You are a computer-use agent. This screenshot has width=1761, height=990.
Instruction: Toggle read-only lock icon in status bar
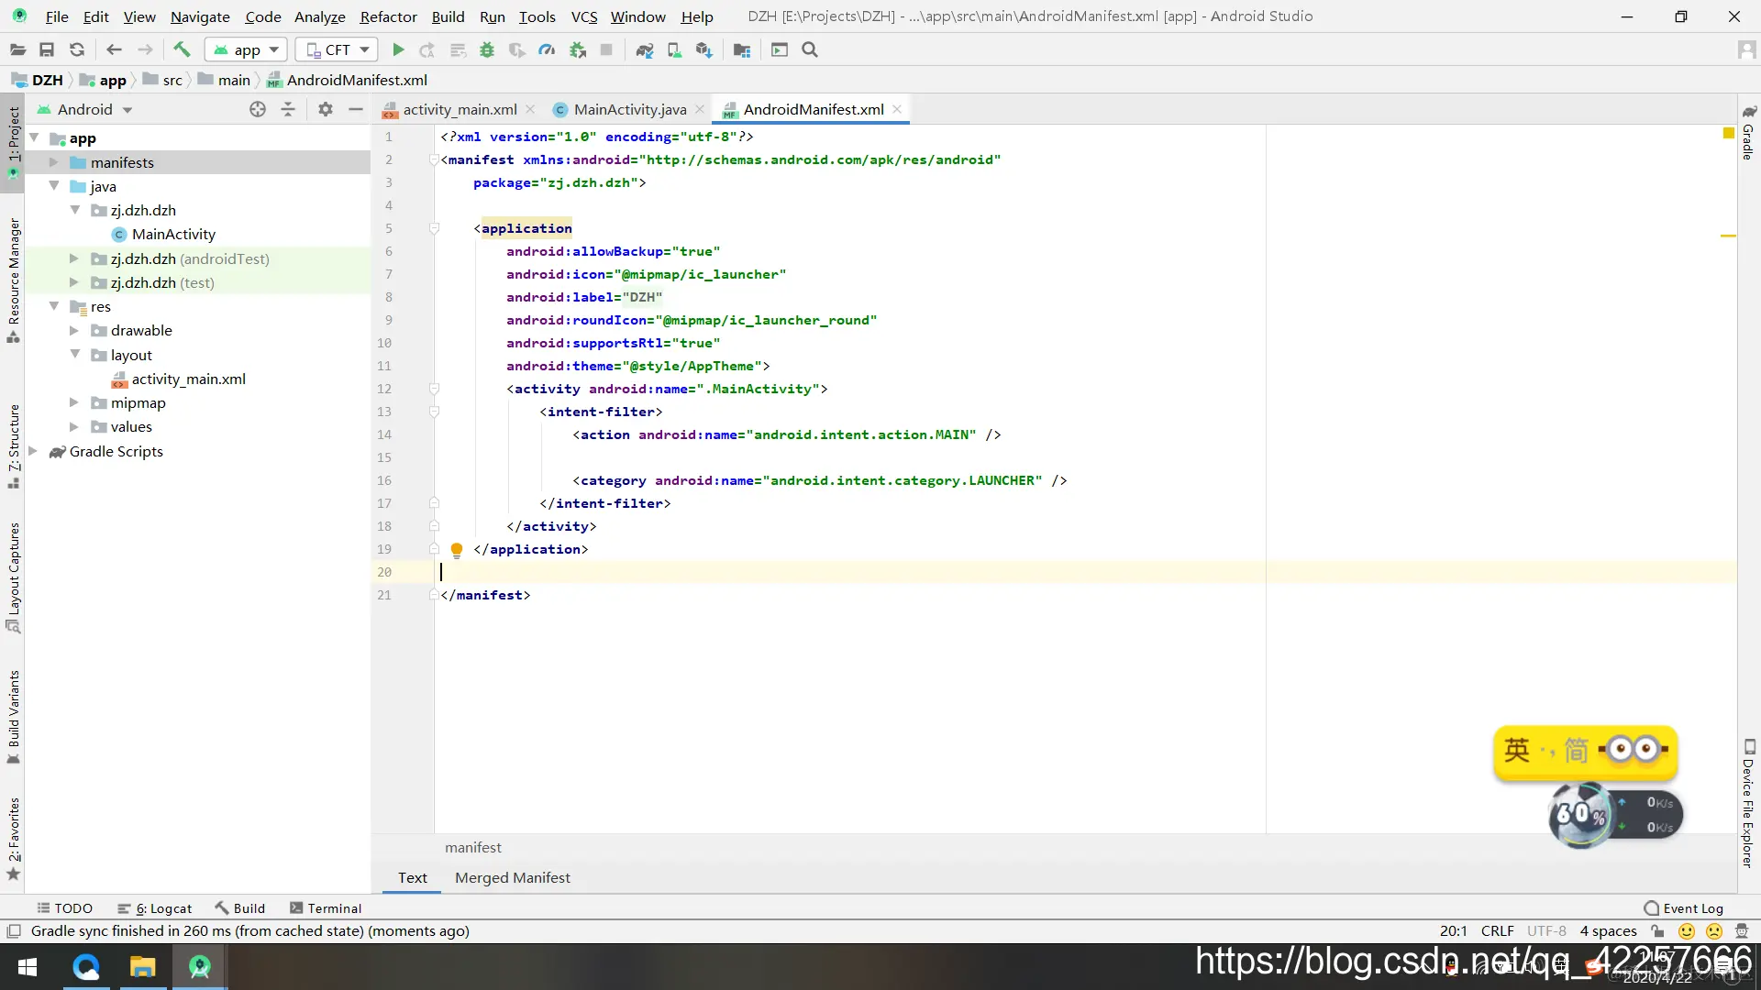[1657, 931]
